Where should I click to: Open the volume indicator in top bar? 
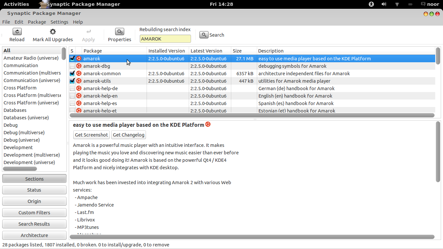click(384, 4)
